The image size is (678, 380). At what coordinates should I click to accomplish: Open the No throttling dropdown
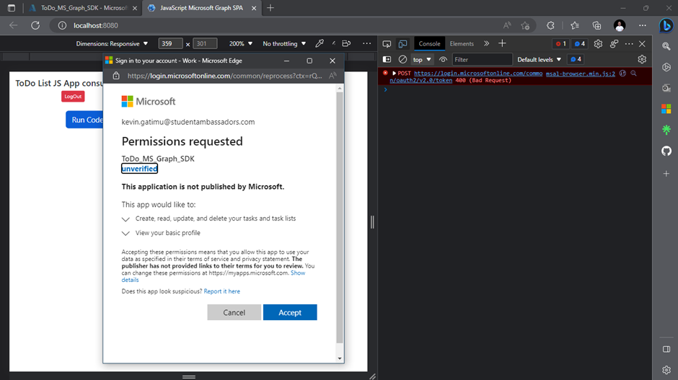tap(284, 44)
